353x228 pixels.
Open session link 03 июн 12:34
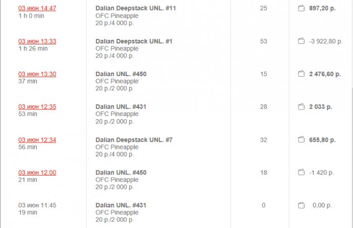coord(37,140)
